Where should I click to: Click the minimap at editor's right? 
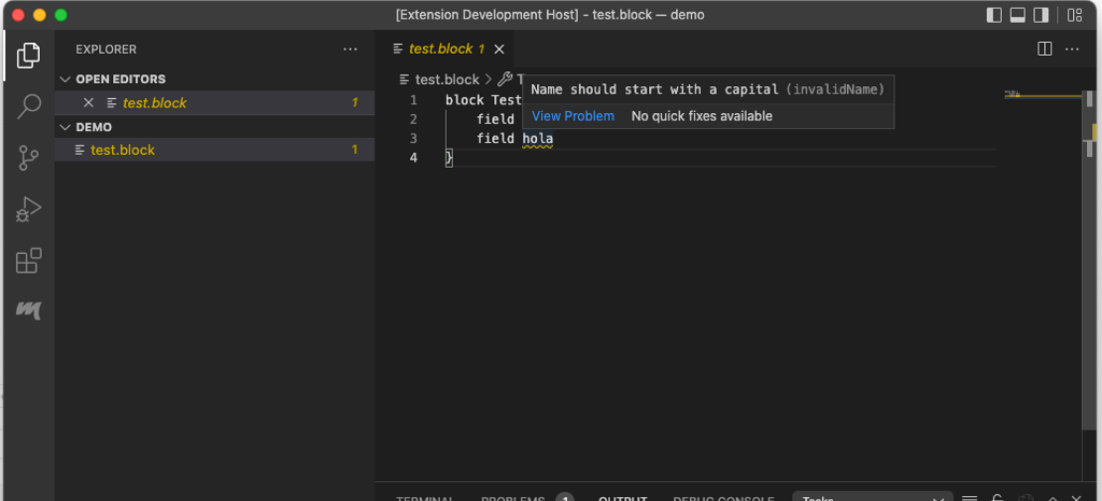tap(1040, 96)
